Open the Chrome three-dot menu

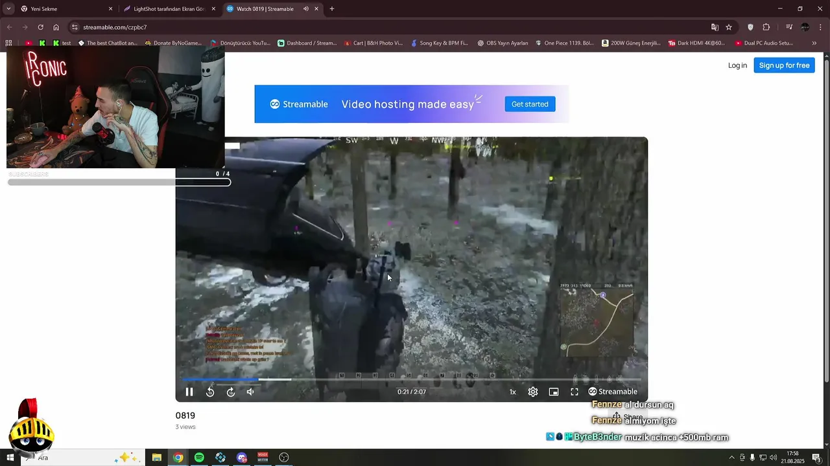822,27
